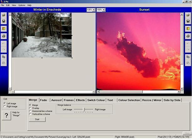Click the Sunset.jpg file path in status bar
192x140 pixels.
coord(36,137)
